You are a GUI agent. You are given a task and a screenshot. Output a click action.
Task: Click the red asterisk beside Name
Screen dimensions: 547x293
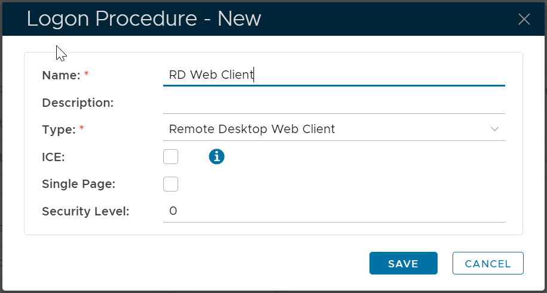click(86, 75)
